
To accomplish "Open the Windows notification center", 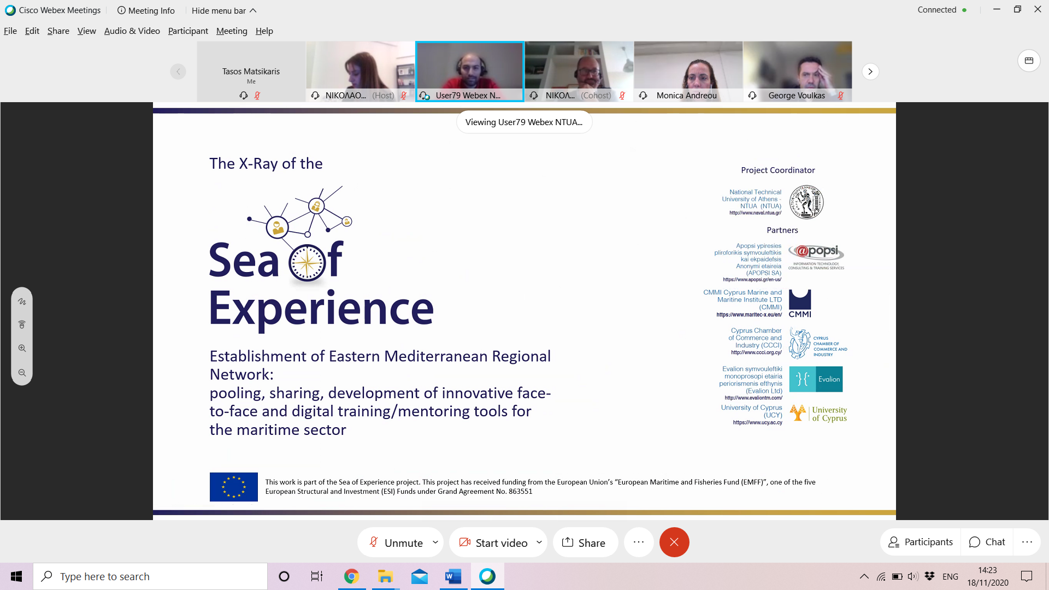I will 1027,576.
